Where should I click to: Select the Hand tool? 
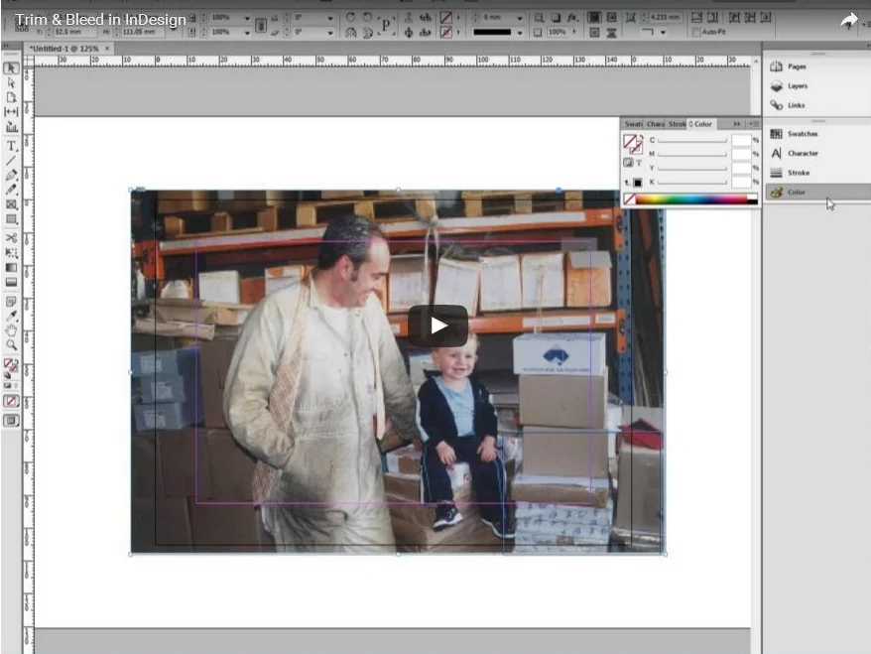[x=11, y=330]
